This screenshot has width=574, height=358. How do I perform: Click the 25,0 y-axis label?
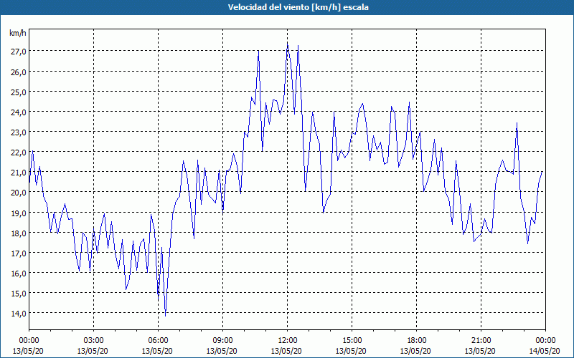18,92
